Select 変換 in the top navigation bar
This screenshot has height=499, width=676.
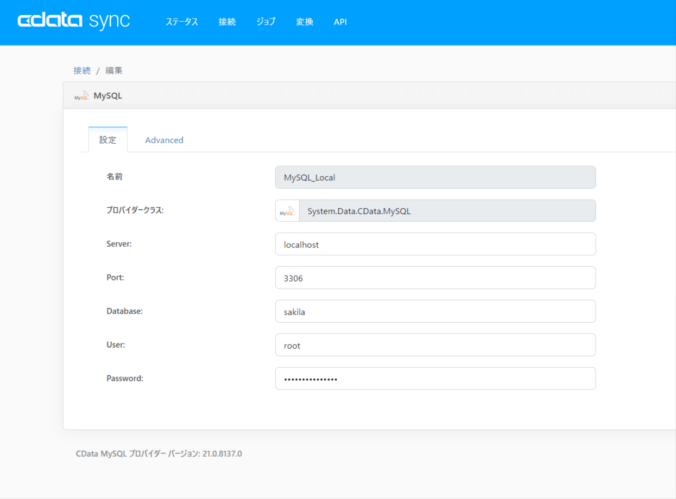(x=305, y=22)
